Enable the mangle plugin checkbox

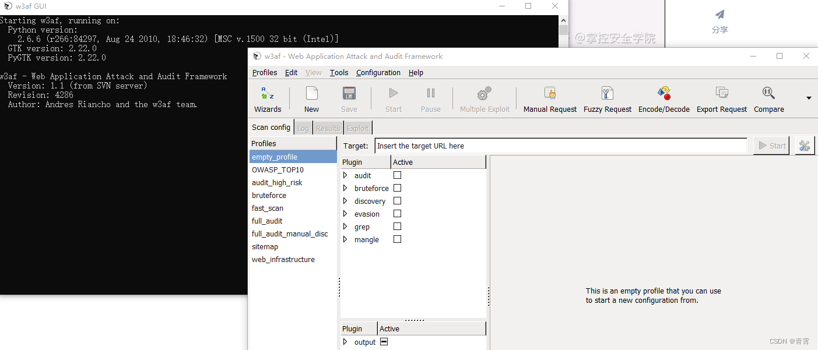click(x=397, y=239)
